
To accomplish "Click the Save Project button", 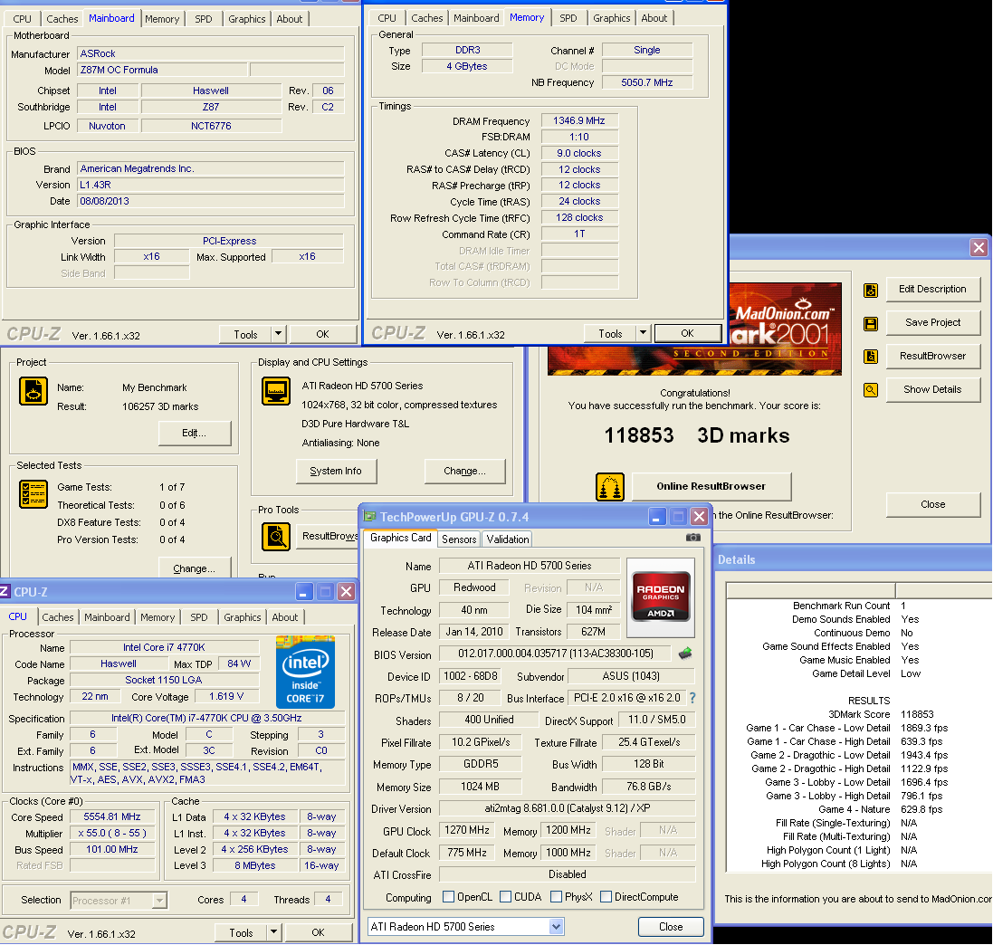I will coord(932,323).
